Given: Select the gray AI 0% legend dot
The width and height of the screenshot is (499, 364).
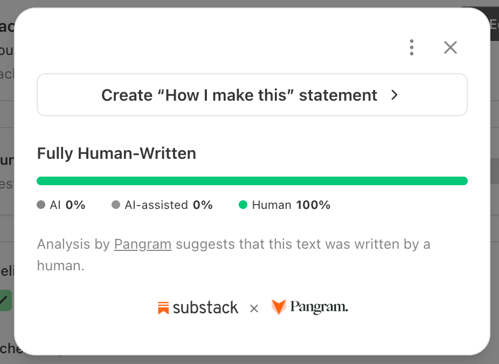Looking at the screenshot, I should coord(41,205).
